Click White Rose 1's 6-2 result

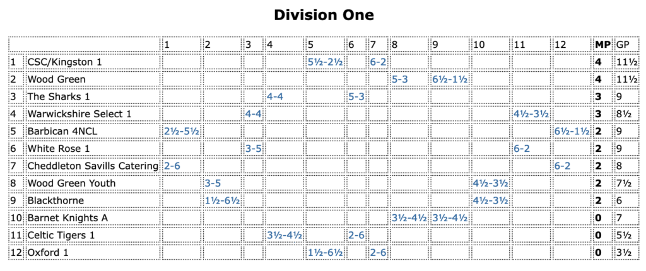pyautogui.click(x=521, y=148)
